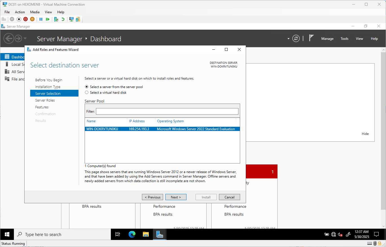Open the dropdown arrow left of the refresh icon

coord(288,39)
